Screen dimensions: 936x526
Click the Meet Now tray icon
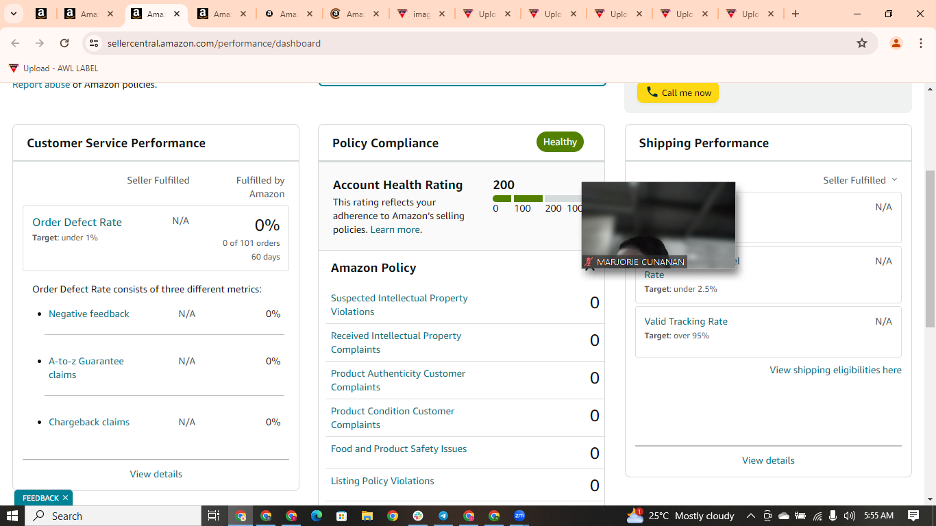[x=767, y=516]
